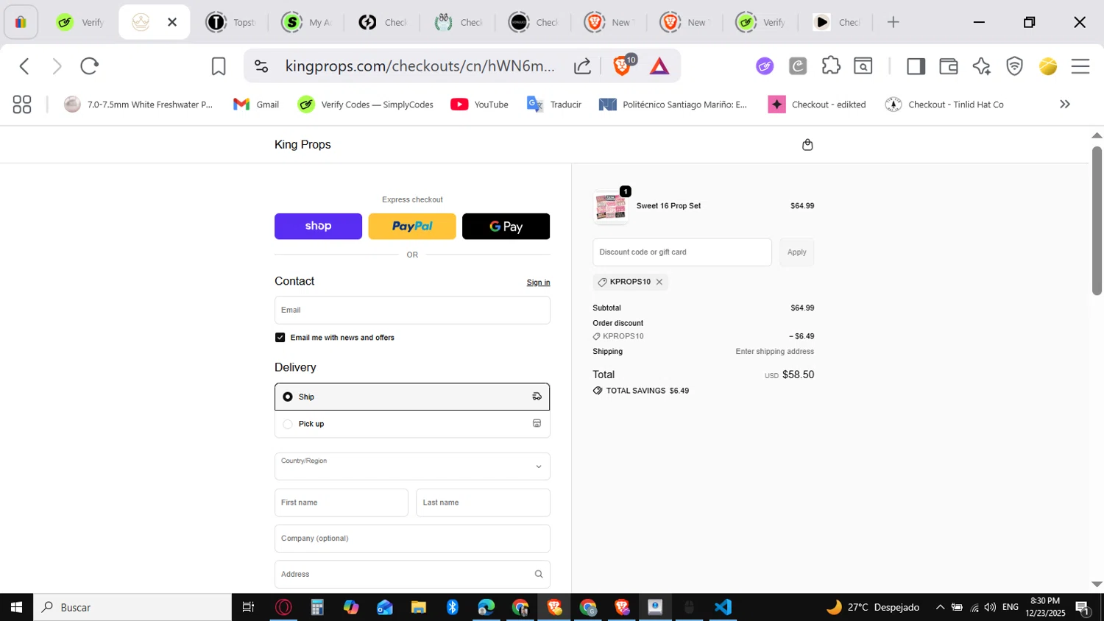Switch to the Topst tab
This screenshot has width=1104, height=621.
(x=231, y=22)
